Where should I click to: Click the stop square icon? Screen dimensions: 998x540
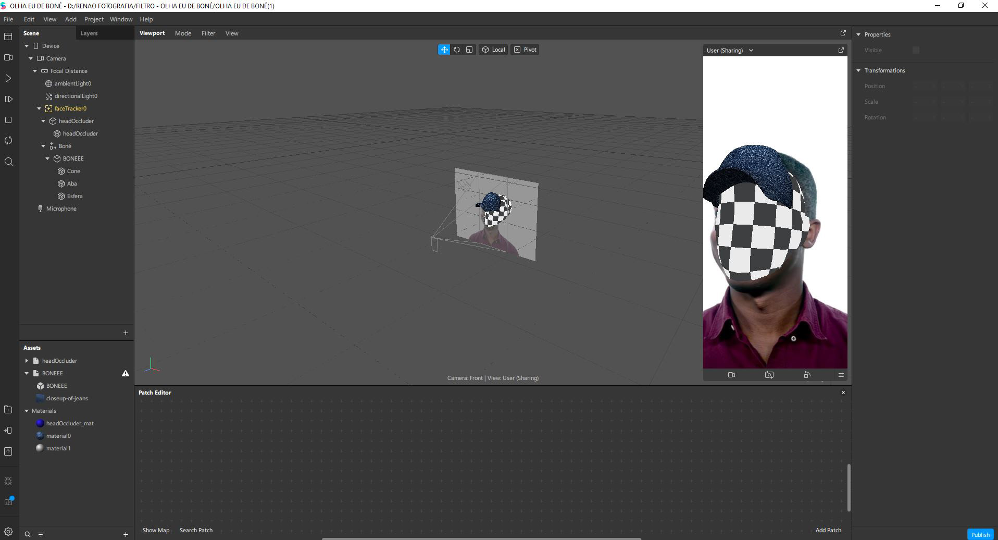click(x=8, y=120)
